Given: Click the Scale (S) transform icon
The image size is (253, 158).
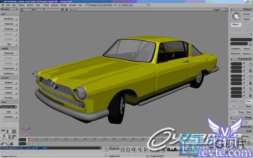Looking at the screenshot, I should pyautogui.click(x=250, y=64).
